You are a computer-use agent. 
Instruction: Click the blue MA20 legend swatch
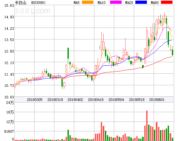pyautogui.click(x=141, y=2)
